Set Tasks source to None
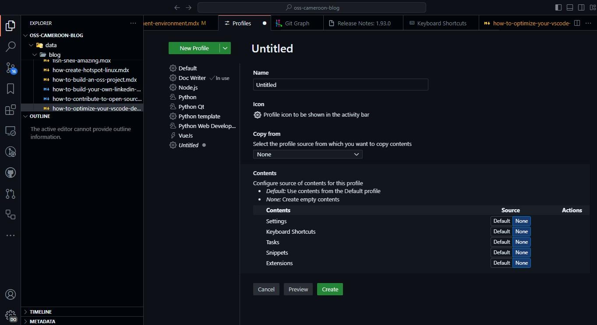Viewport: 597px width, 325px height. pos(522,242)
